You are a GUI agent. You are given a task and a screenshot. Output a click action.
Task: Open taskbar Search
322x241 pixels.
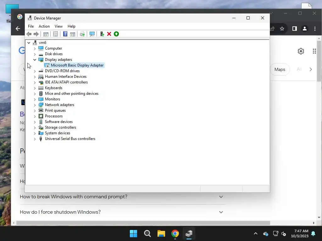click(147, 233)
